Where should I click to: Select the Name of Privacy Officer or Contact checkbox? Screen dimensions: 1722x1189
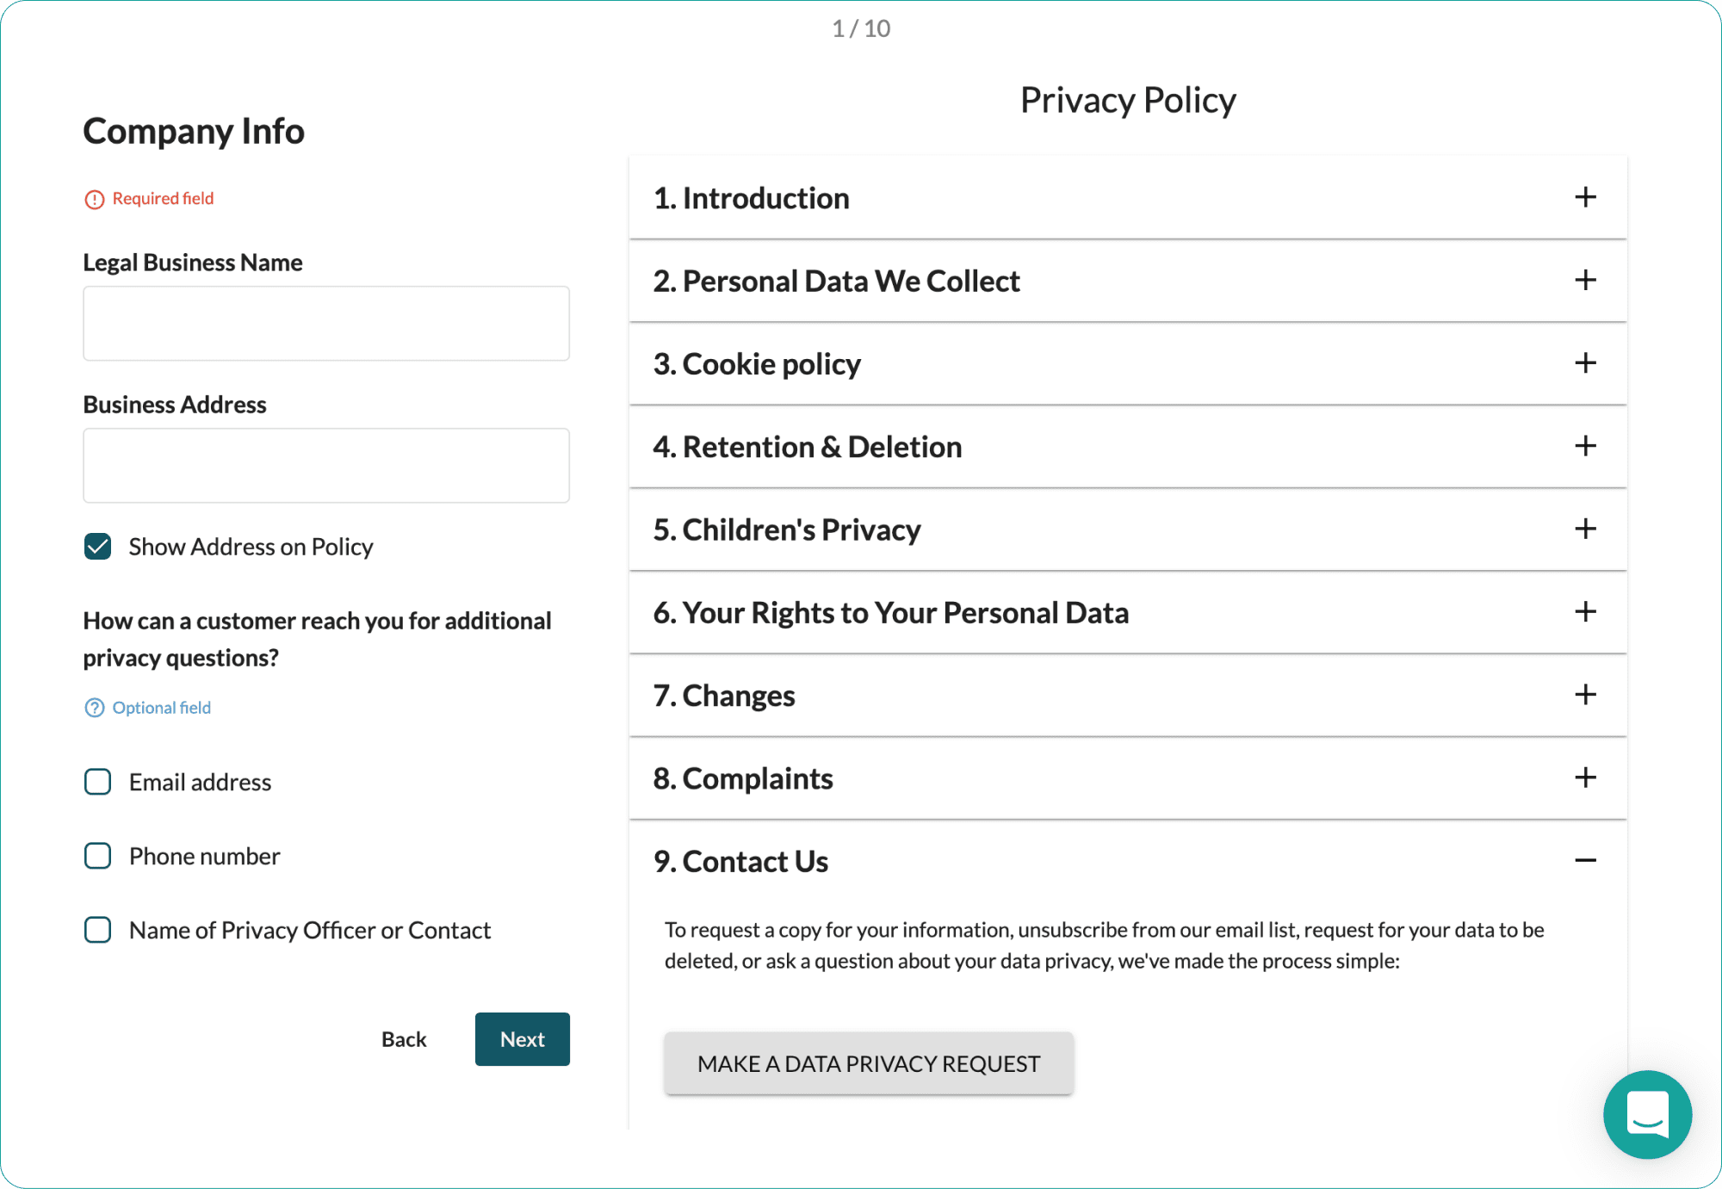(100, 930)
